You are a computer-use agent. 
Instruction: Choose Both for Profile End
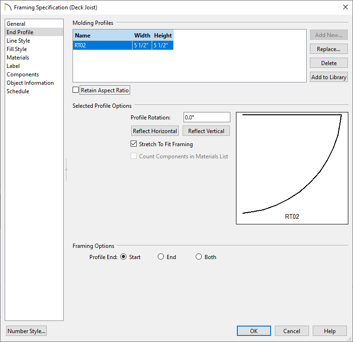coord(199,257)
